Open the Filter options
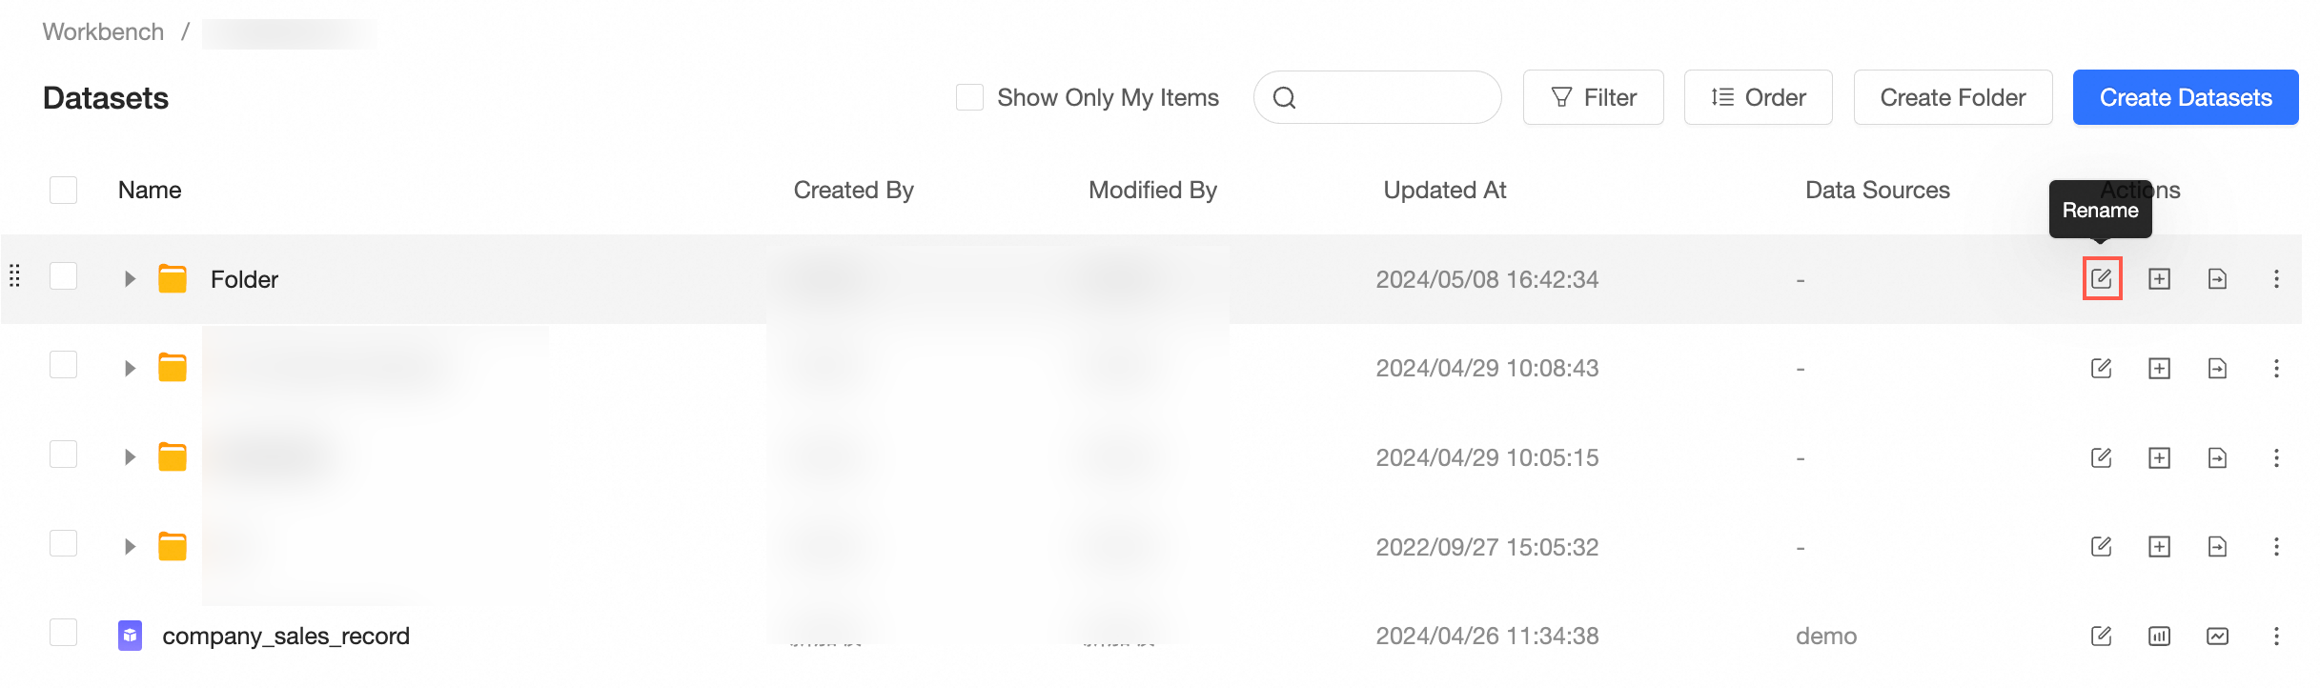This screenshot has height=688, width=2320. (1593, 97)
